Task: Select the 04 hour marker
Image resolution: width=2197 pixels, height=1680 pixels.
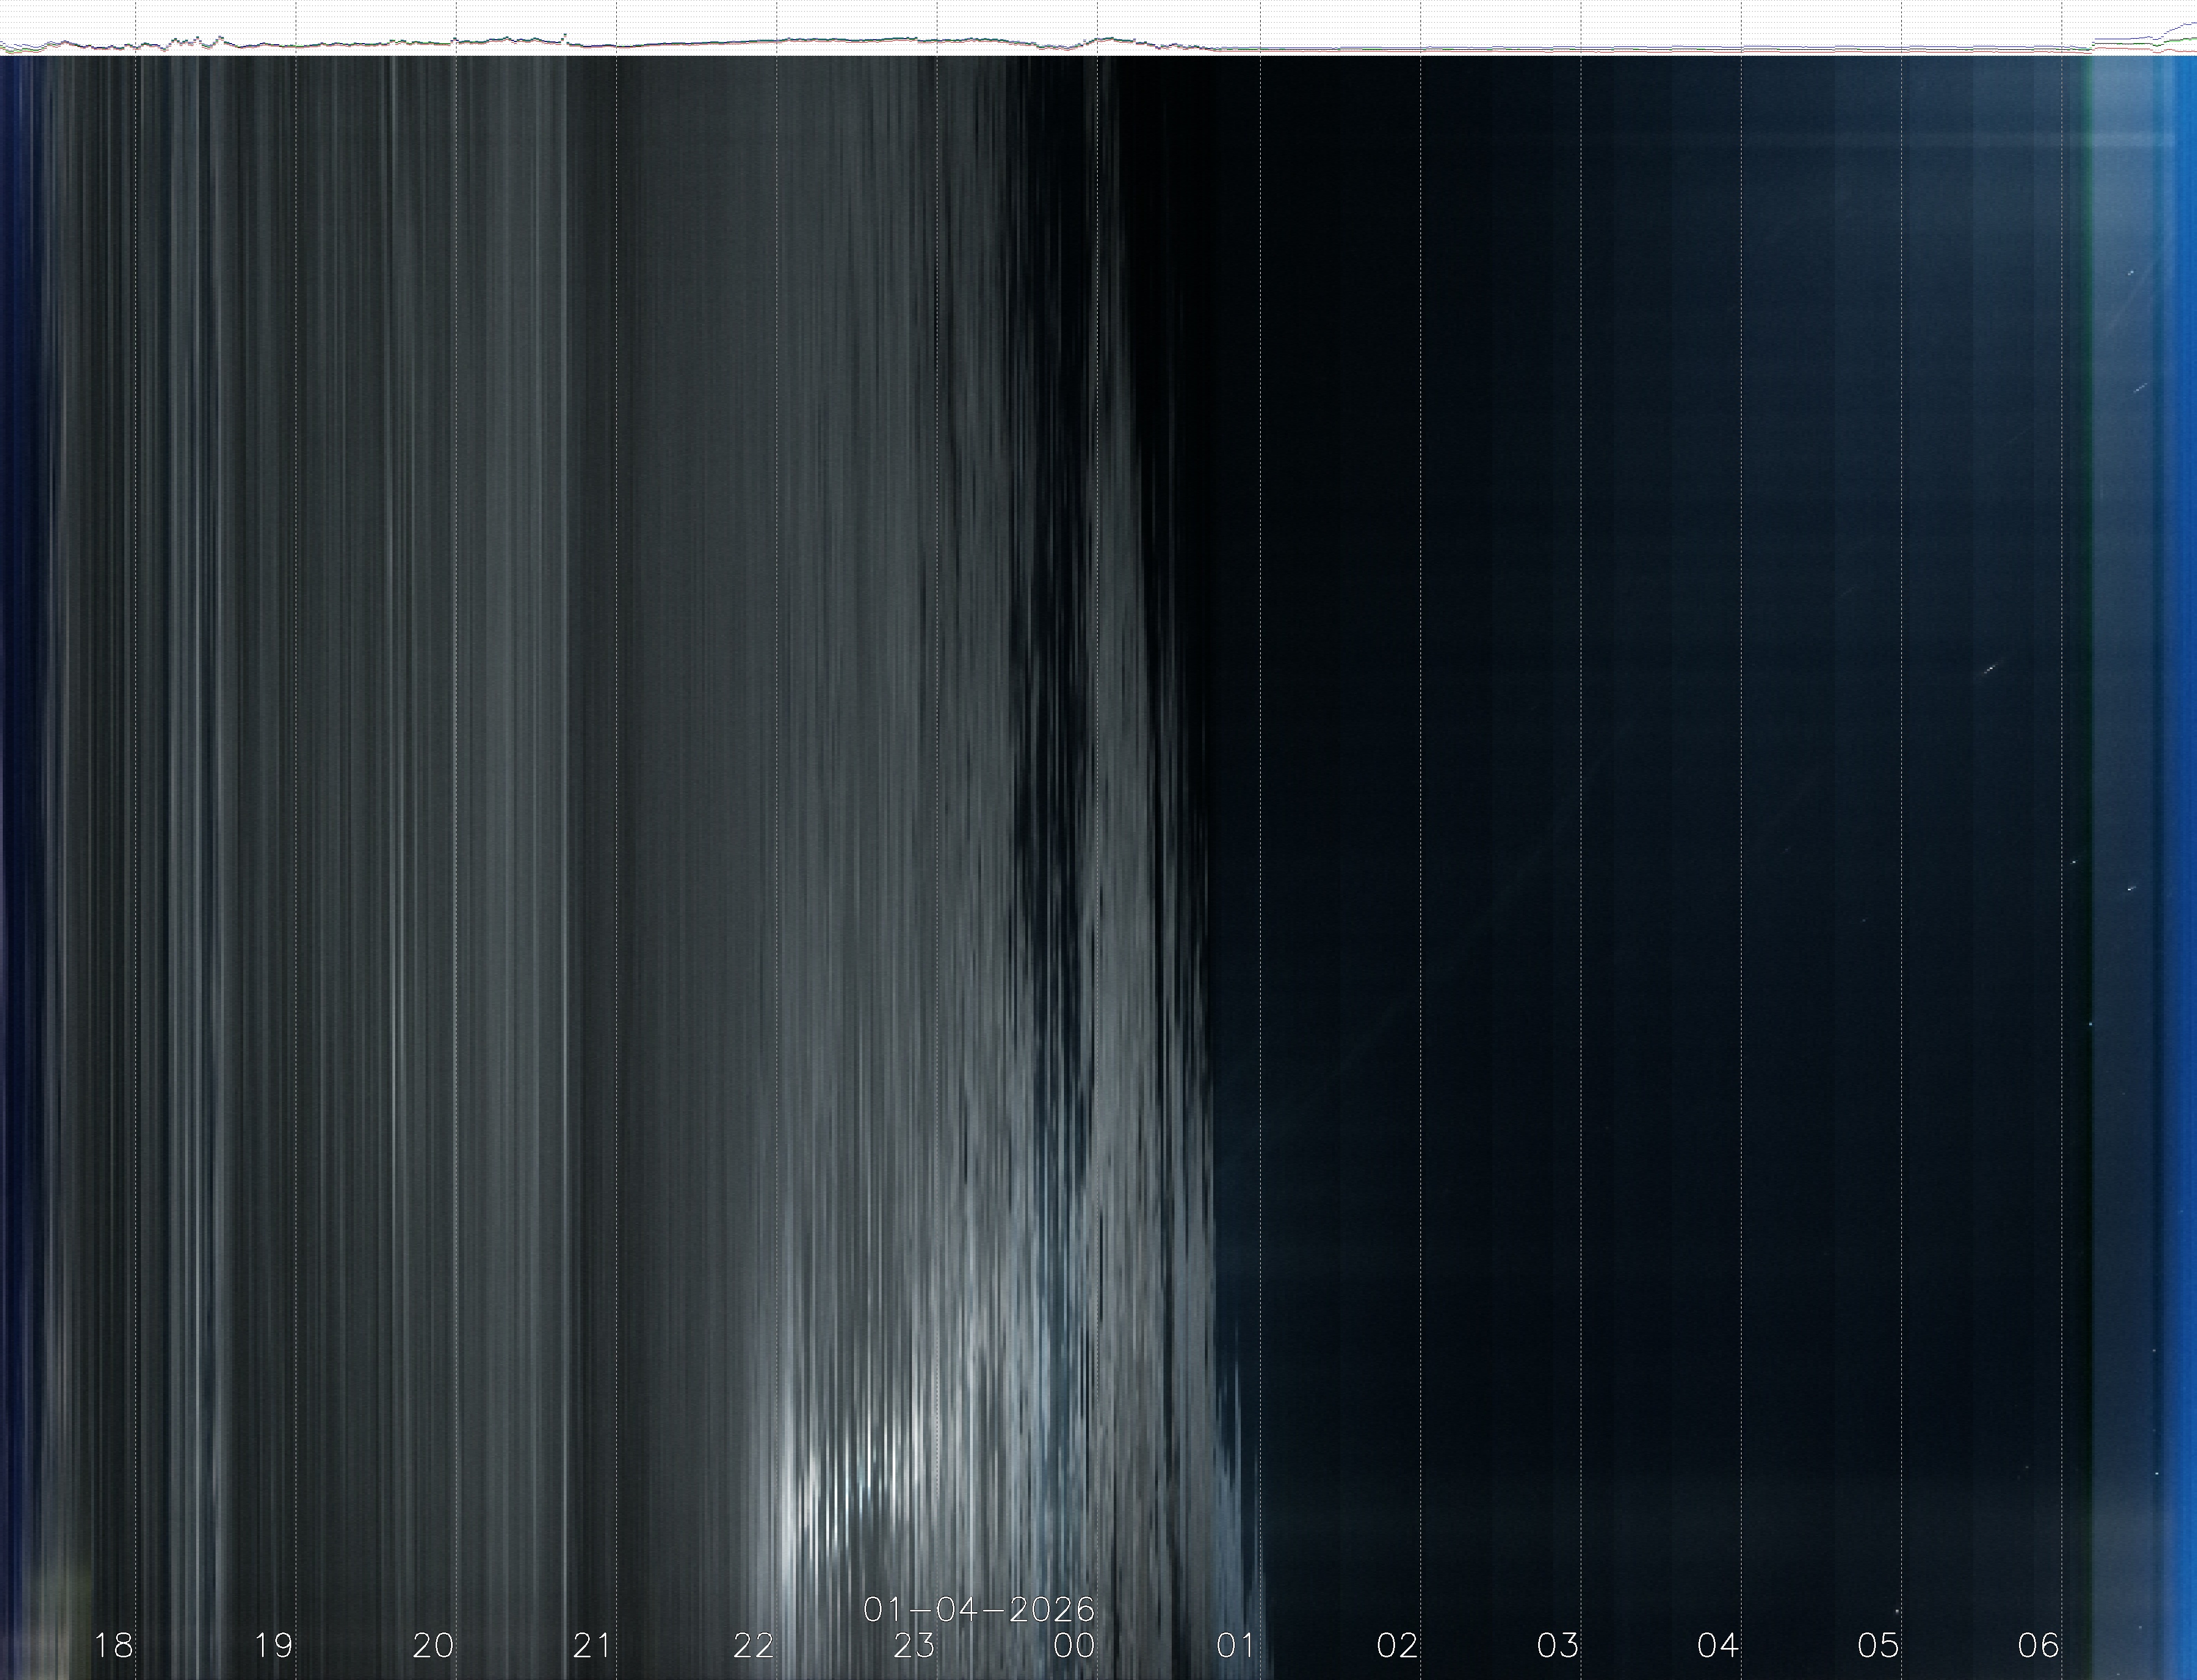Action: pyautogui.click(x=1718, y=1645)
